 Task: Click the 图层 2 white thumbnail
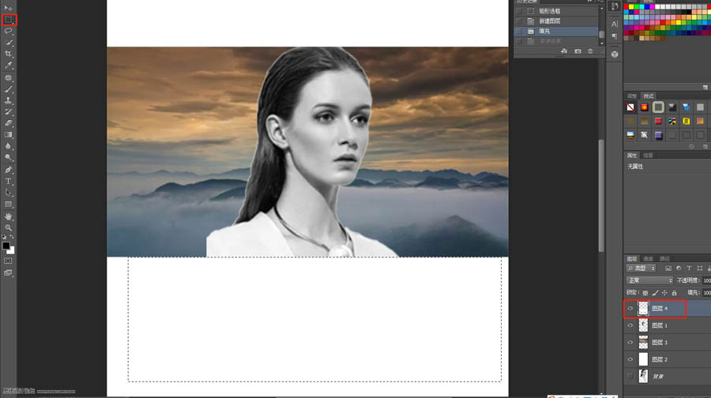[643, 359]
